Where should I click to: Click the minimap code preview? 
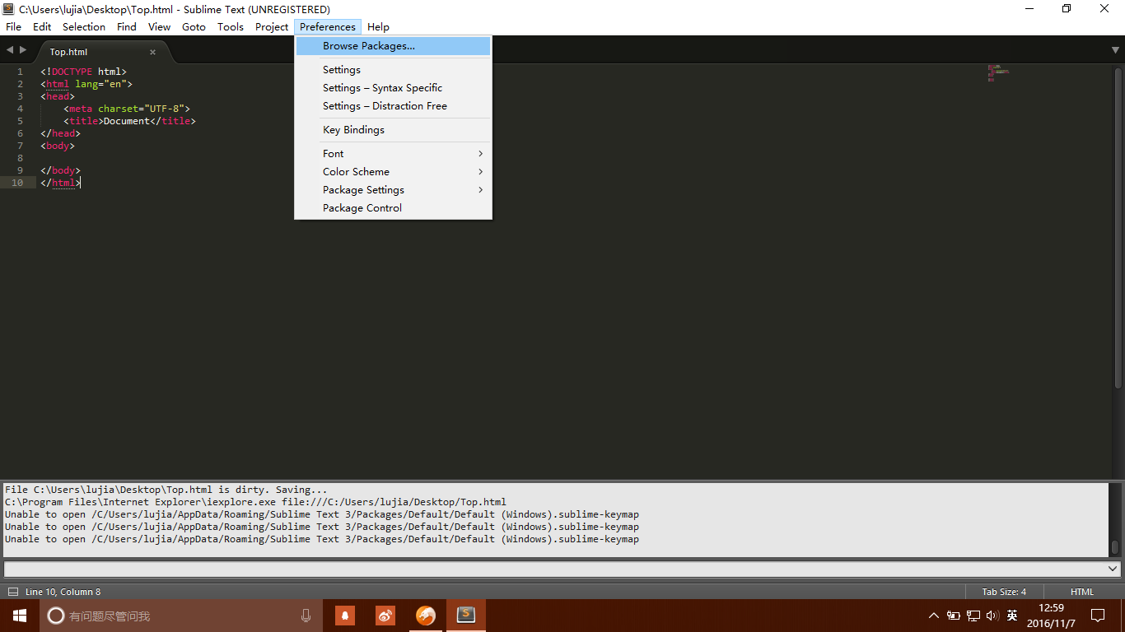pyautogui.click(x=998, y=73)
